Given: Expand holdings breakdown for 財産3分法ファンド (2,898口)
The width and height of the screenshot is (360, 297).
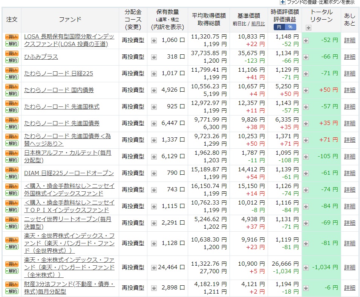Looking at the screenshot, I should coord(154,288).
